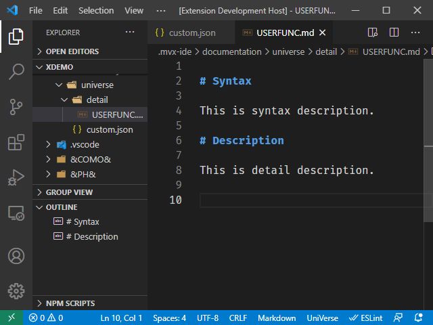Open the Accounts icon

pos(16,256)
